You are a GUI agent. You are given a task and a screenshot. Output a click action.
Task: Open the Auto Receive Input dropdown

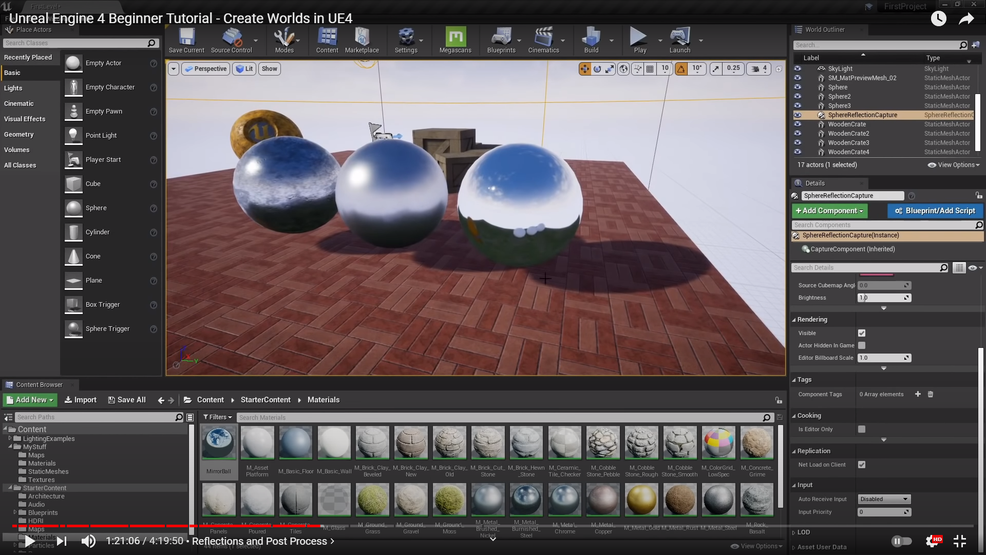coord(884,499)
